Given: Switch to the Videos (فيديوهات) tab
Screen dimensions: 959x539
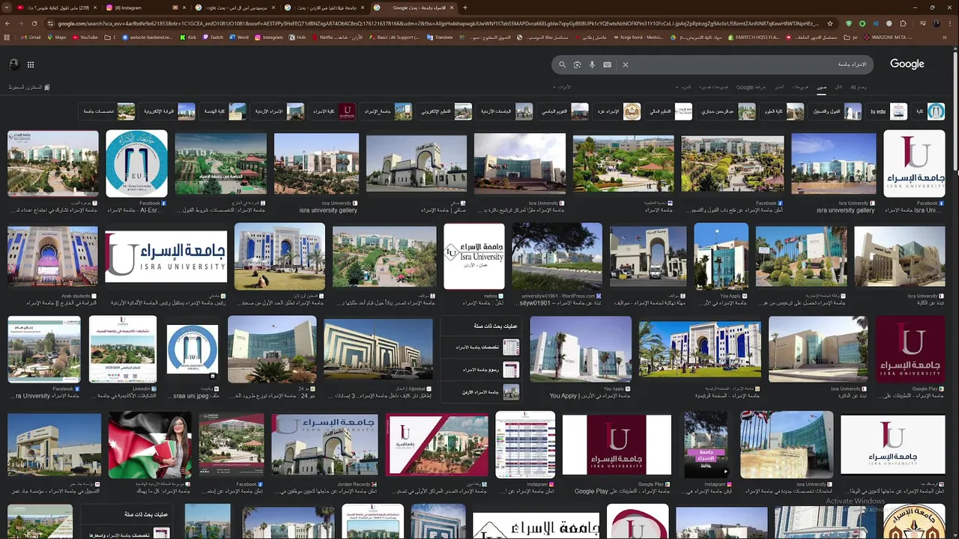Looking at the screenshot, I should [x=800, y=87].
